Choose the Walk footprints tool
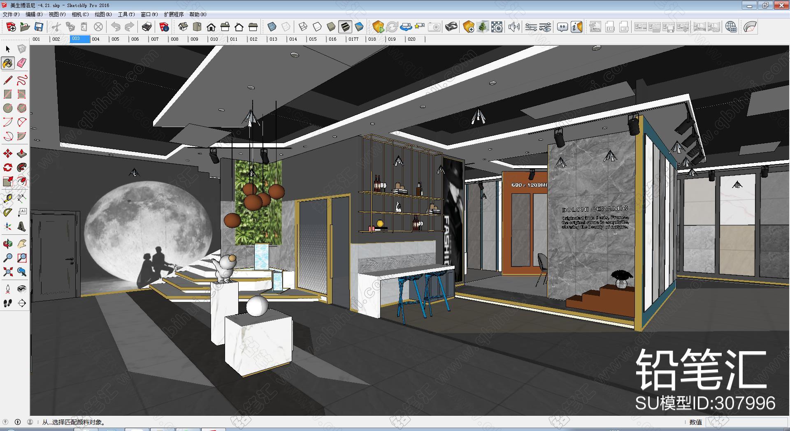Screen dimensions: 790x431 click(8, 303)
